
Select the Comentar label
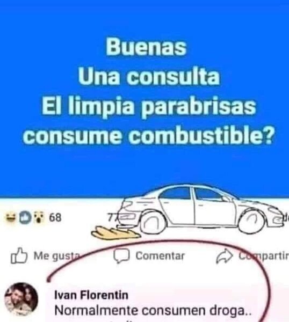pyautogui.click(x=160, y=255)
